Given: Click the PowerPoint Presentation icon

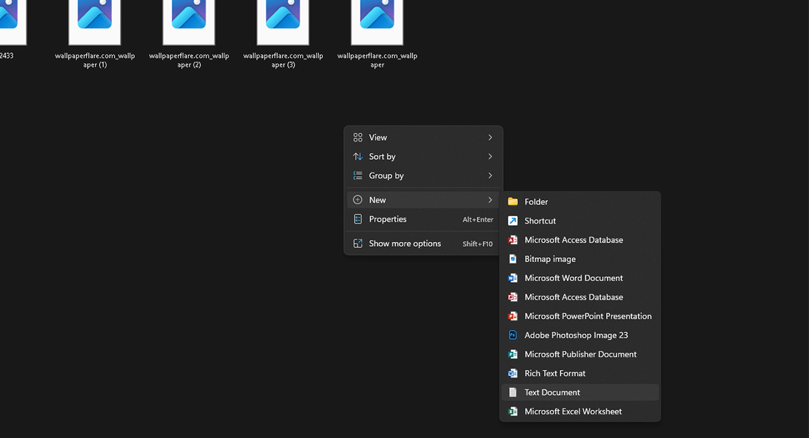Looking at the screenshot, I should click(512, 316).
